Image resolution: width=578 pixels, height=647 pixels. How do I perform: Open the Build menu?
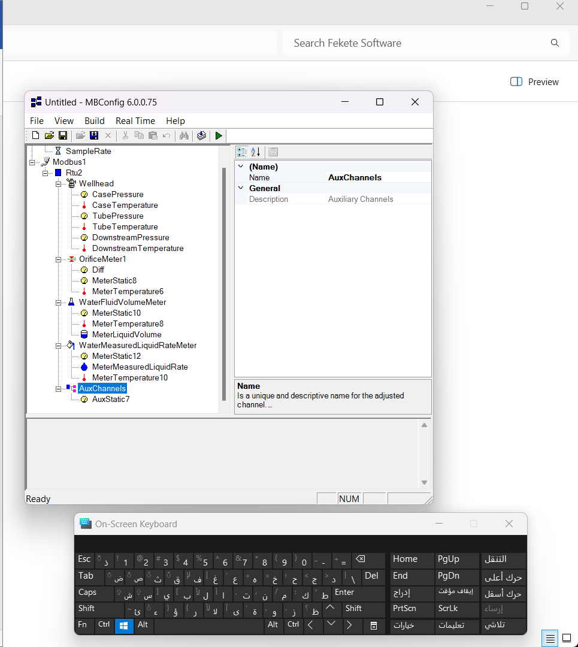pyautogui.click(x=94, y=121)
